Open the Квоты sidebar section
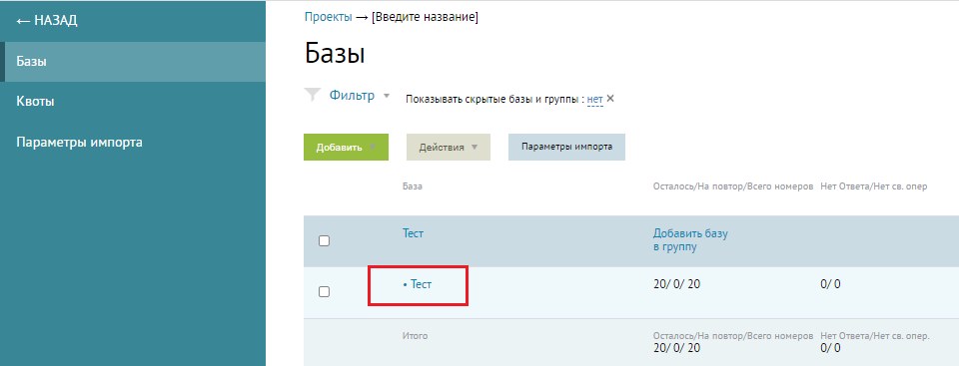 [133, 102]
